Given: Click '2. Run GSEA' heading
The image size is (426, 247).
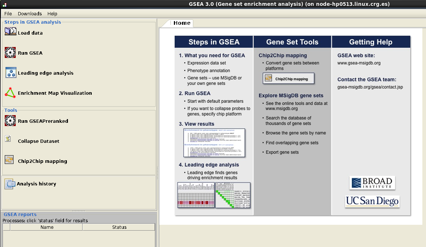Looking at the screenshot, I should (x=194, y=93).
